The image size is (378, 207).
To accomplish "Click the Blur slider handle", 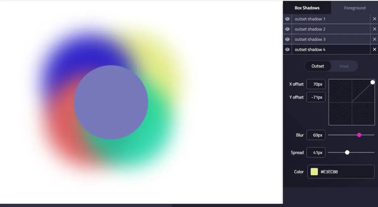I will point(359,135).
